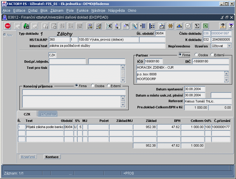Click the red EXIT stop-sign icon
Viewport: 236px width, 179px height.
click(8, 26)
